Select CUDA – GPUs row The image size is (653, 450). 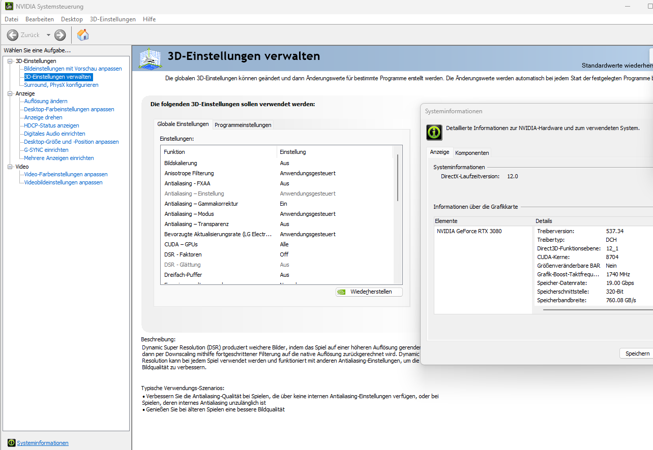pos(277,244)
